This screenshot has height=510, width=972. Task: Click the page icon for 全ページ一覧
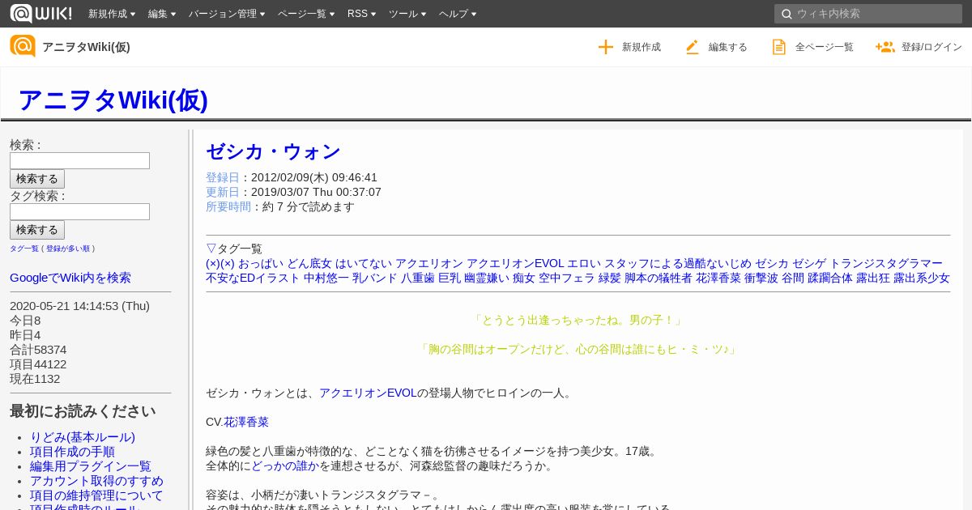click(x=779, y=47)
